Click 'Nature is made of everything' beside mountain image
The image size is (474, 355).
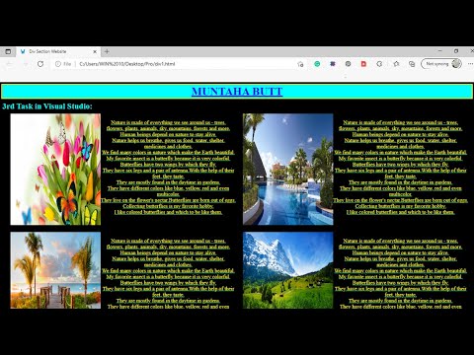(x=400, y=241)
